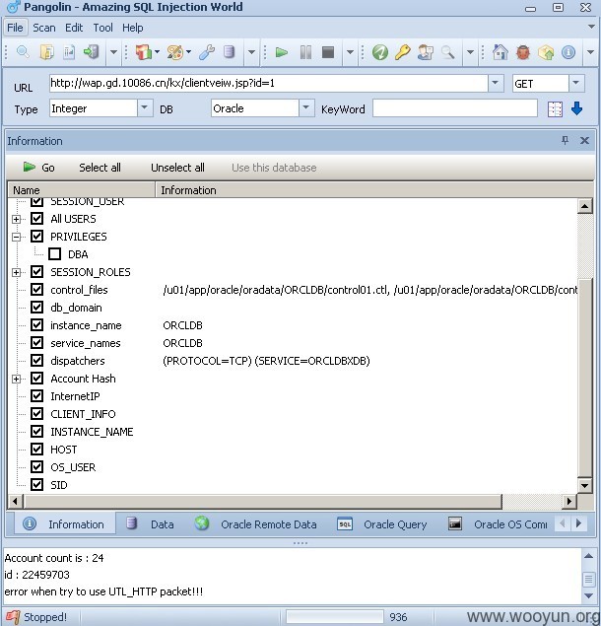This screenshot has width=601, height=626.
Task: Toggle the SID checkbox
Action: [37, 484]
